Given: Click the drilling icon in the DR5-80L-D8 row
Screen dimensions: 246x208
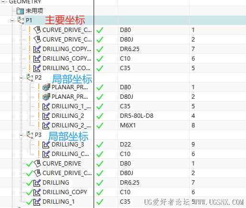Looking at the screenshot, I should pyautogui.click(x=46, y=116).
